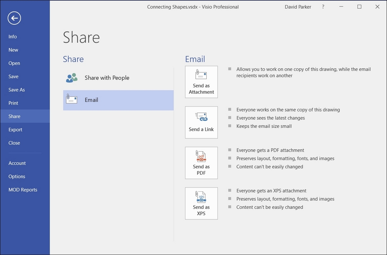Go to the New page
The image size is (387, 255).
point(25,50)
